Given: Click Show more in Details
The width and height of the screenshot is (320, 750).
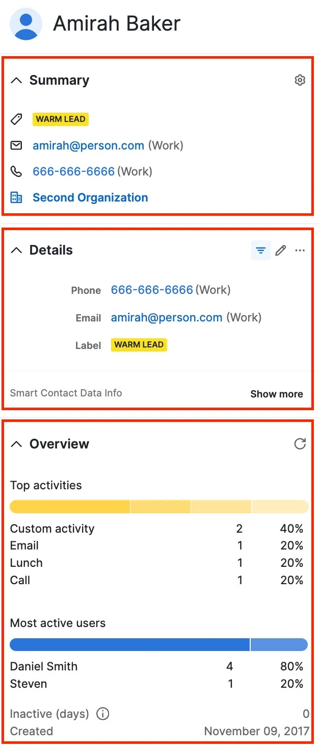Looking at the screenshot, I should coord(277,394).
